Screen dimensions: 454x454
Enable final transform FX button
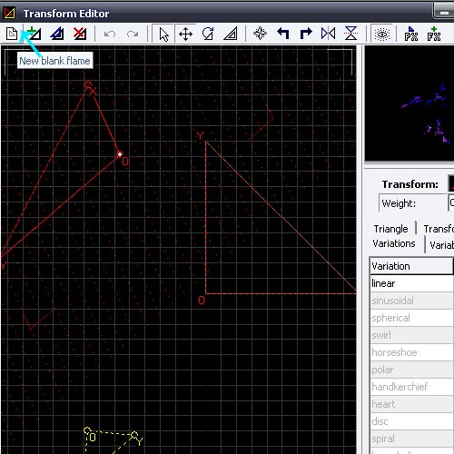434,34
